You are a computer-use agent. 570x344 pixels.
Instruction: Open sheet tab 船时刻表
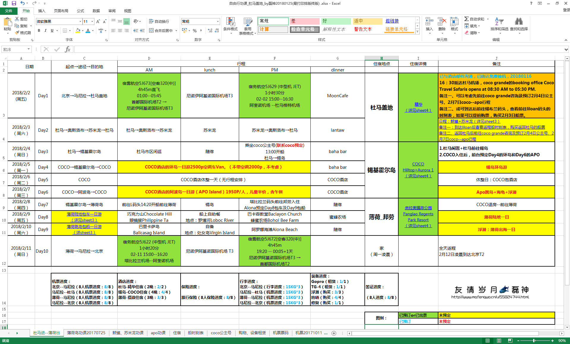[195, 333]
